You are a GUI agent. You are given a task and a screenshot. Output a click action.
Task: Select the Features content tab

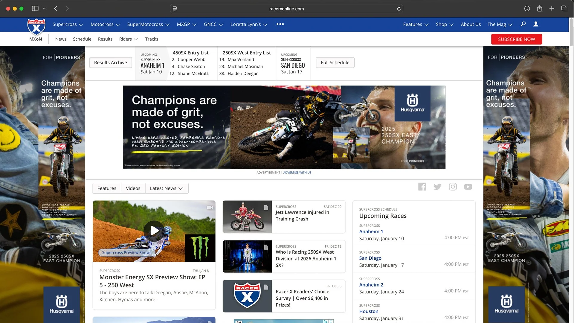(x=107, y=188)
